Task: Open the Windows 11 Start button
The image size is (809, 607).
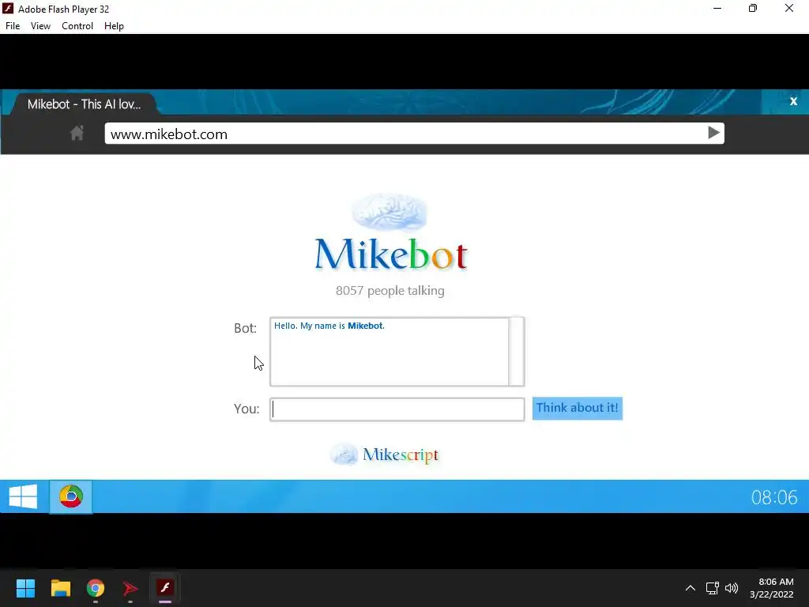Action: (x=25, y=588)
